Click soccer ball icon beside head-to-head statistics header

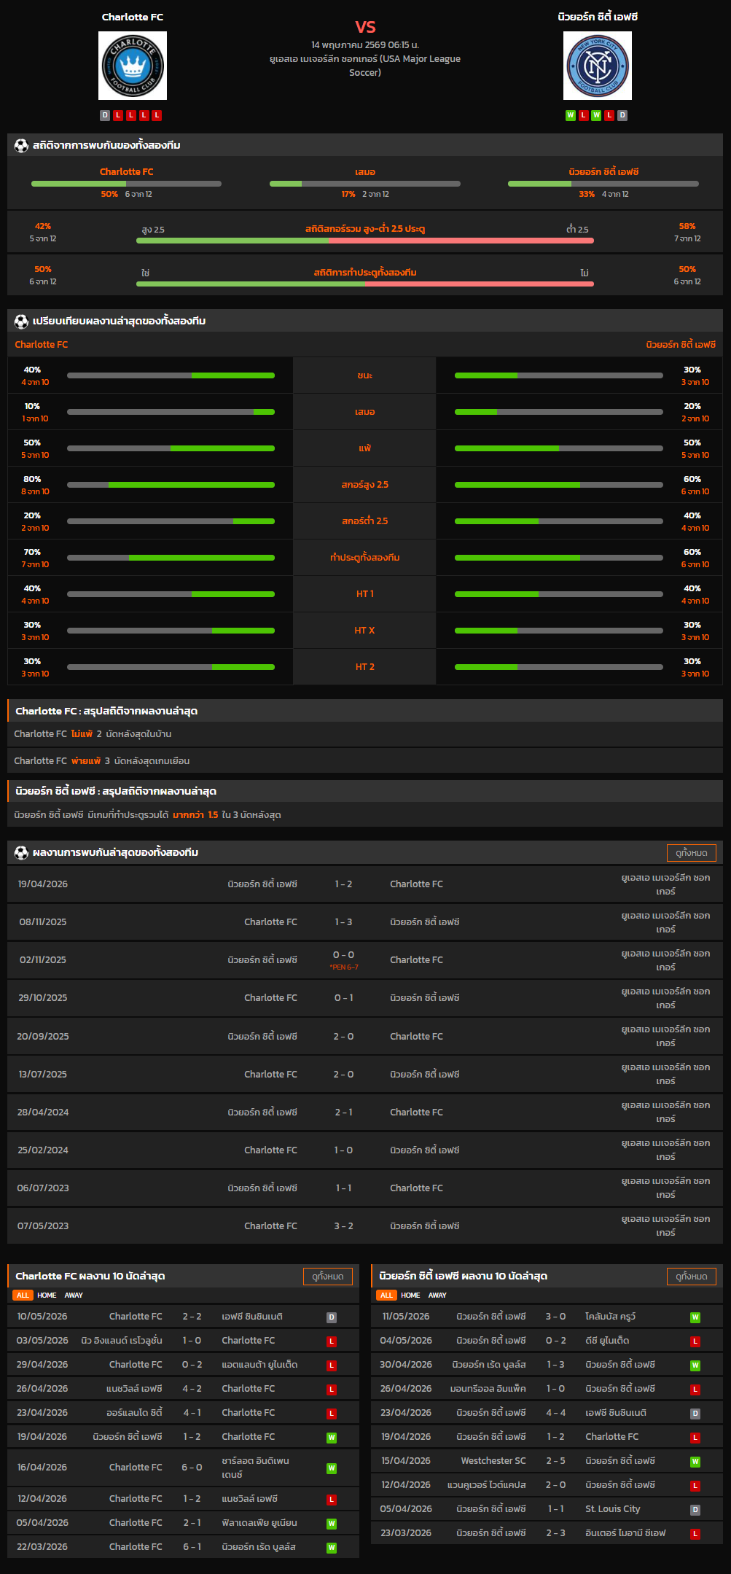pyautogui.click(x=21, y=146)
